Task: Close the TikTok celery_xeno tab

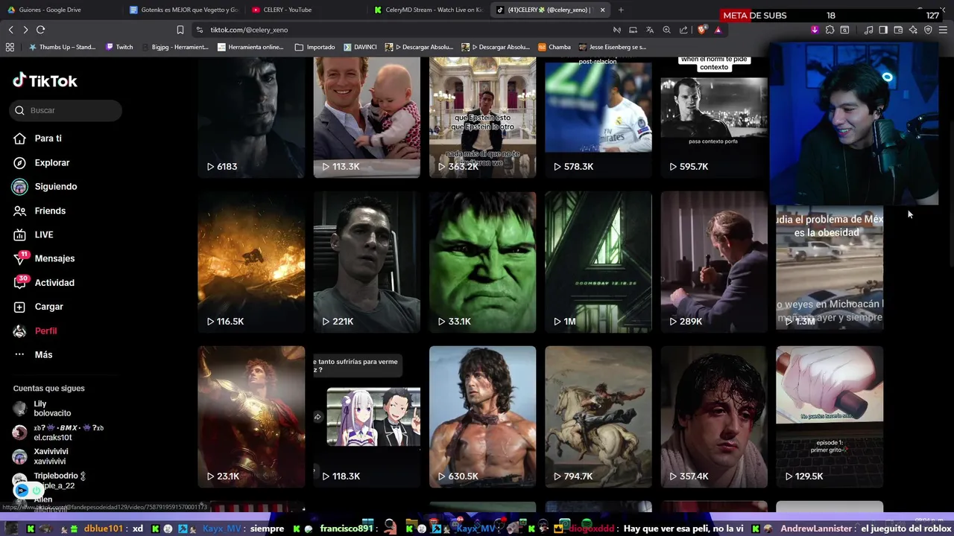Action: (603, 10)
